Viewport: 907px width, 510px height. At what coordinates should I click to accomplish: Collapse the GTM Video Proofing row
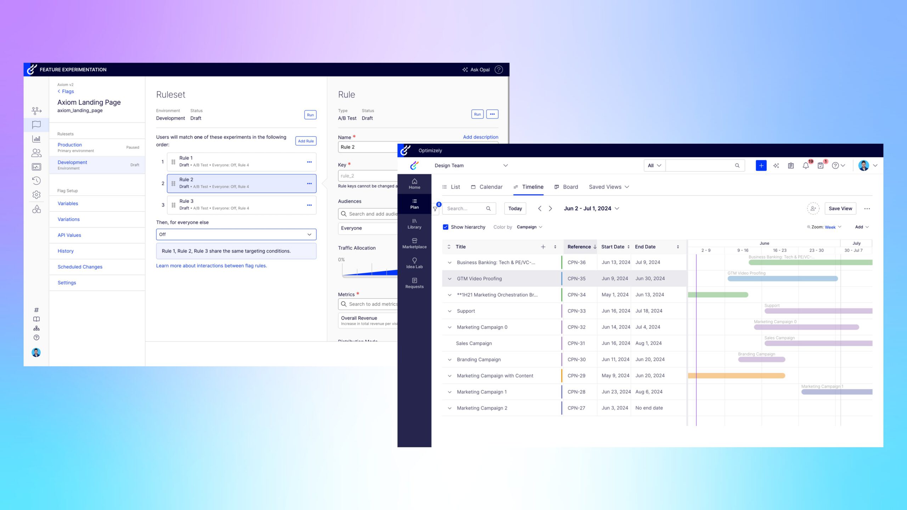[x=450, y=279]
